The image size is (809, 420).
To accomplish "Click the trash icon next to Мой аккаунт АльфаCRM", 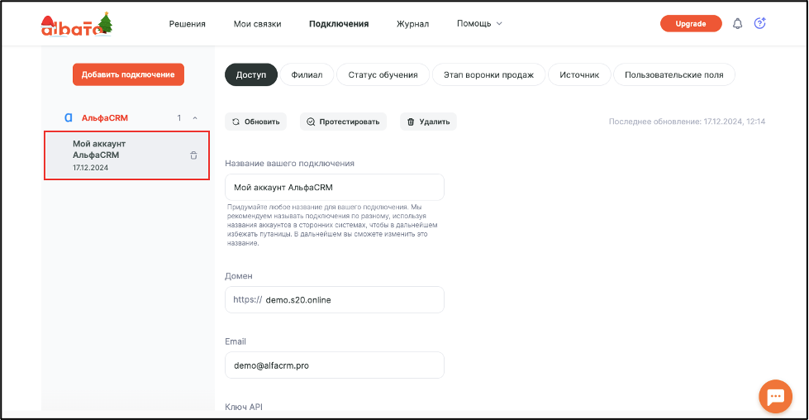I will (x=193, y=155).
